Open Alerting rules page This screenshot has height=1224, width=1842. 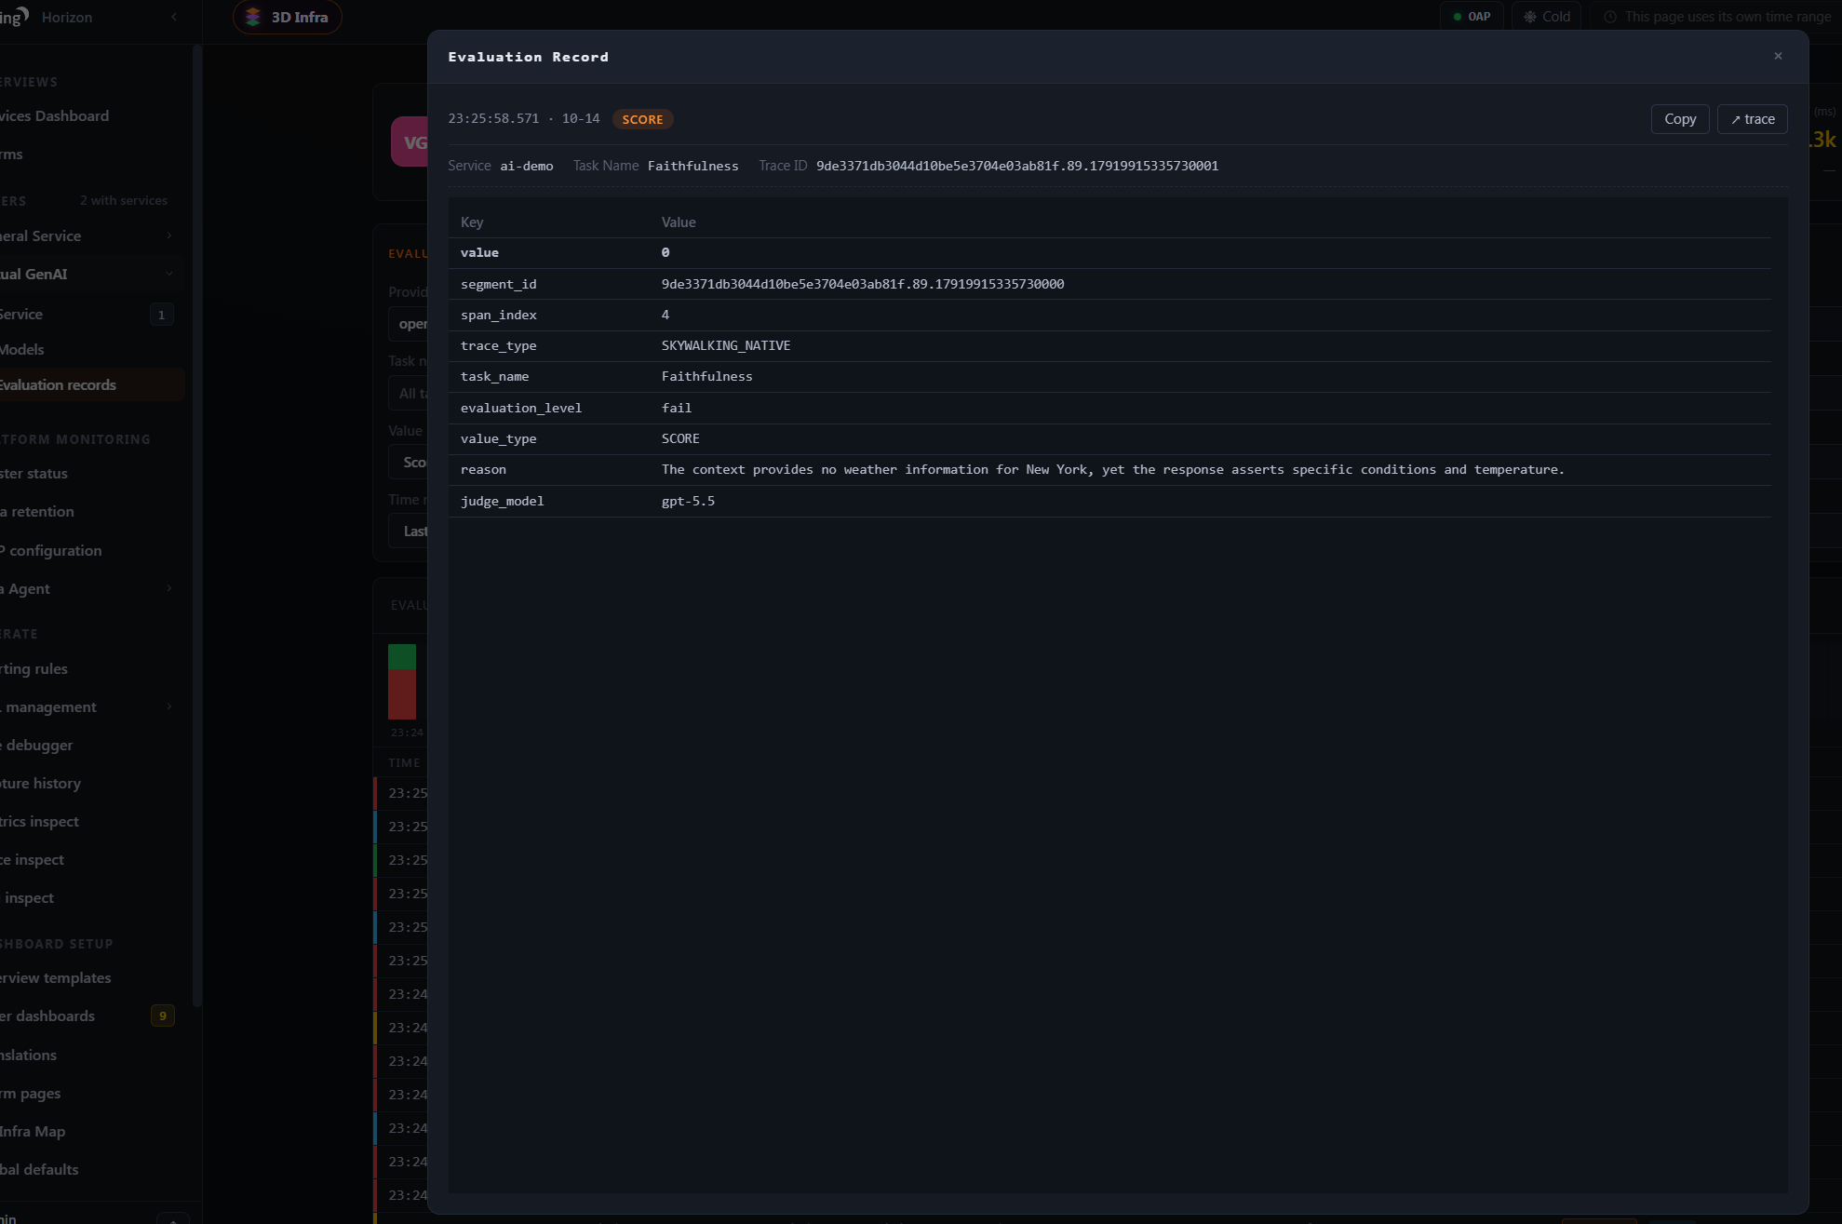34,668
